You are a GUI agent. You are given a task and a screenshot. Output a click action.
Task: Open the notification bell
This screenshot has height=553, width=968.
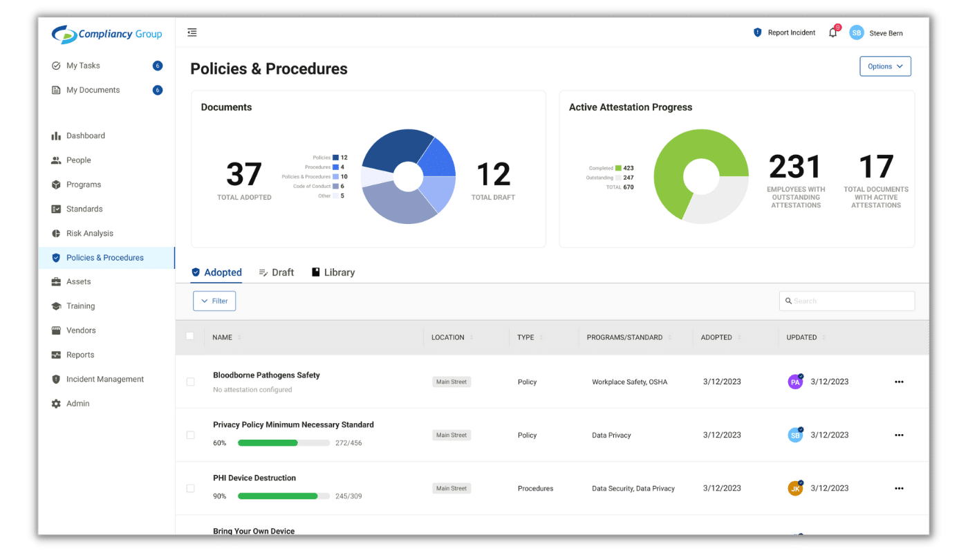coord(832,32)
